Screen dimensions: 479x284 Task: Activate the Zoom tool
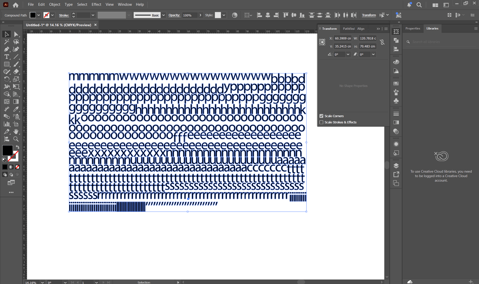click(16, 139)
